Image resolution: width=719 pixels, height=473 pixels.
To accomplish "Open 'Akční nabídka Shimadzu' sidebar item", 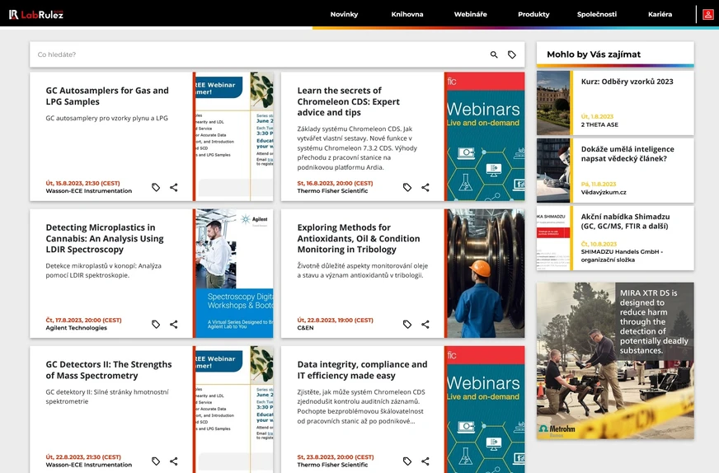I will point(625,222).
